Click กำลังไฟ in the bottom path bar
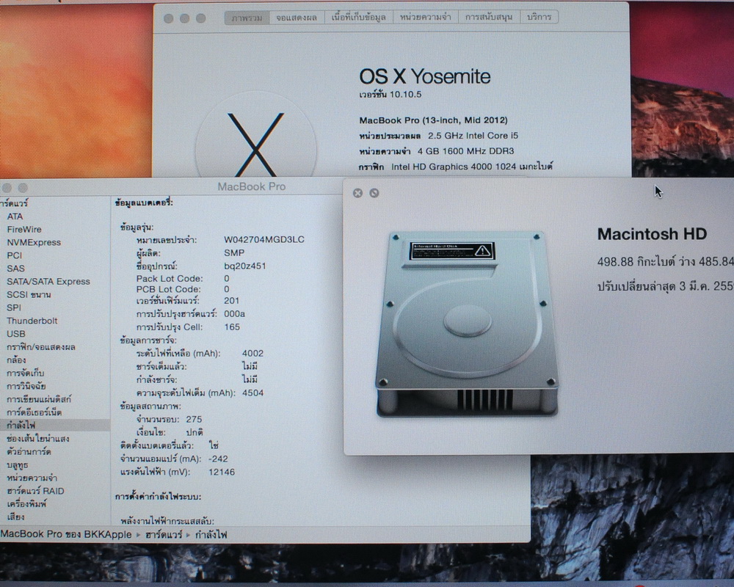734x587 pixels. (x=211, y=535)
